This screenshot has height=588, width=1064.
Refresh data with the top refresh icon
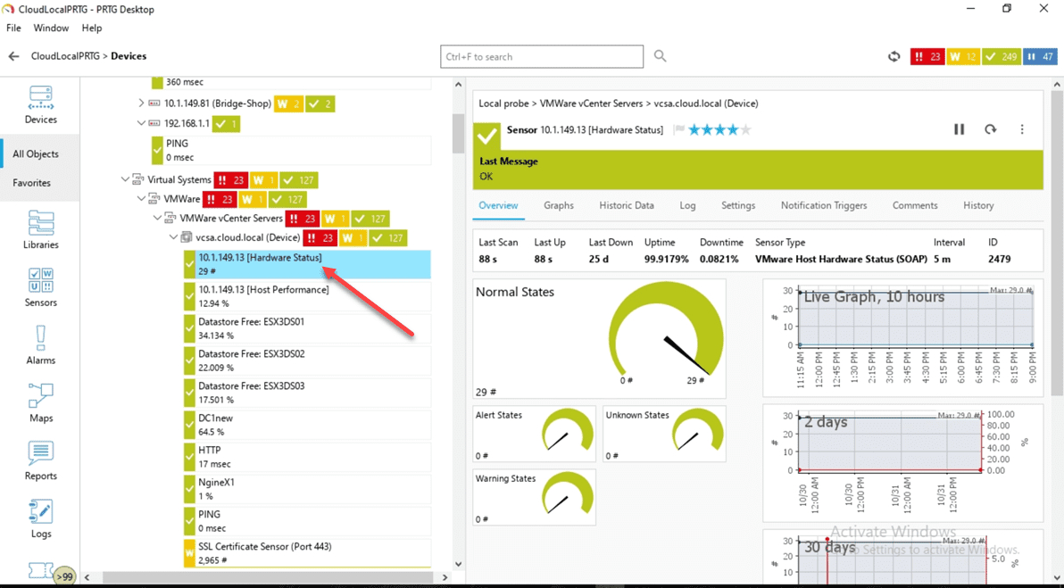(x=894, y=57)
